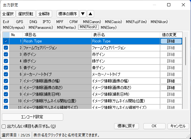
Task: Edit display name 赤ゲイン
Action: (126, 54)
